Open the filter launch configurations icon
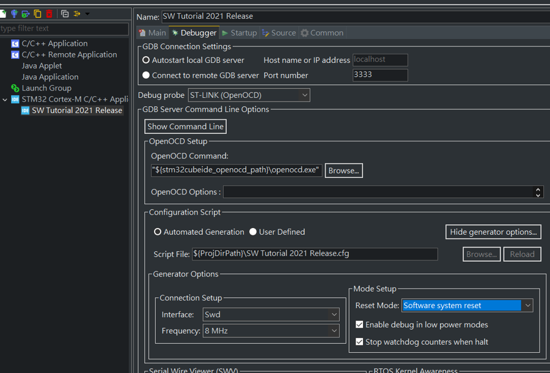 click(x=78, y=13)
